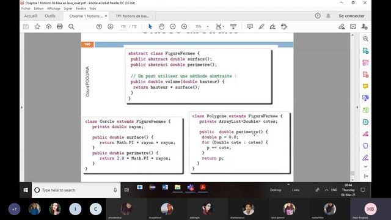Image resolution: width=391 pixels, height=220 pixels.
Task: Open the Affichage menu
Action: pyautogui.click(x=54, y=9)
